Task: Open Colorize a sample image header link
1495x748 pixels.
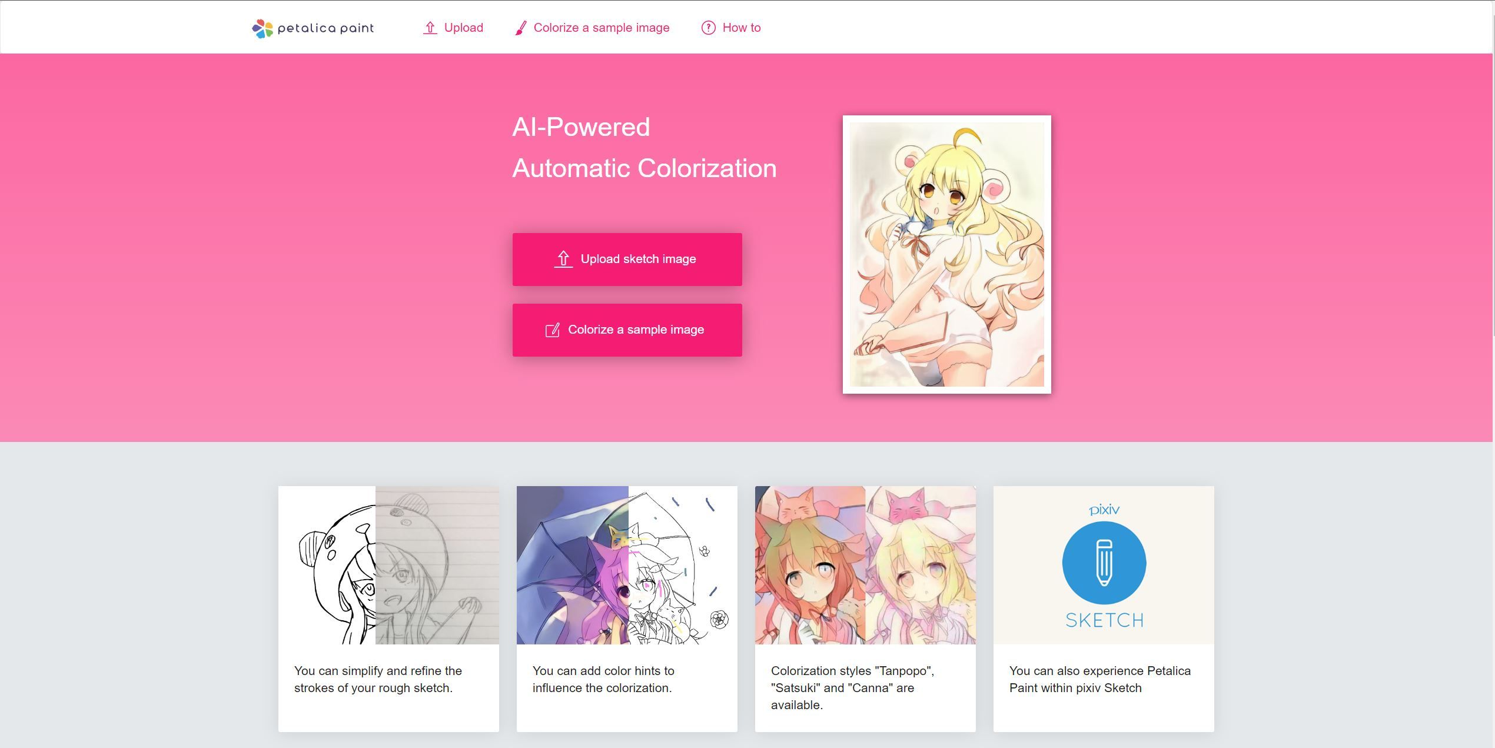Action: point(601,28)
